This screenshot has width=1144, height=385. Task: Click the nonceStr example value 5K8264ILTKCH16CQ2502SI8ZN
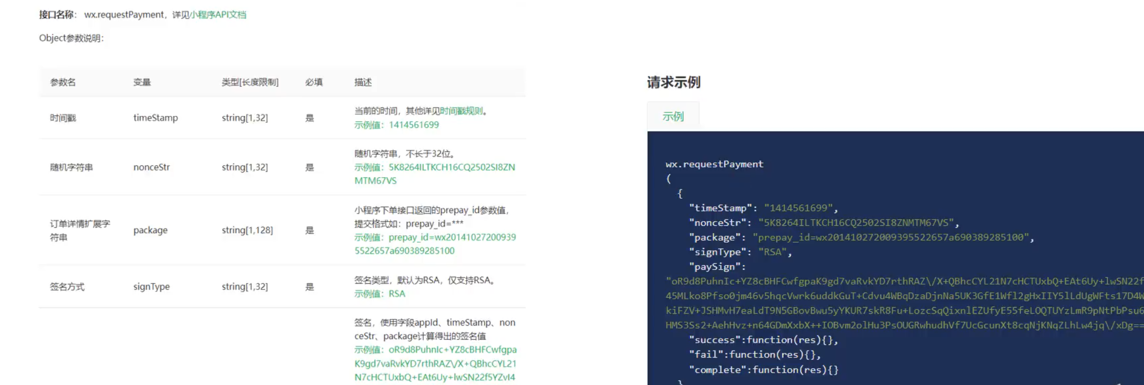coord(452,167)
